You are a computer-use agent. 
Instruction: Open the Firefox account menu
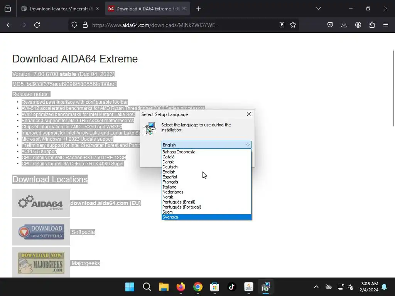coord(358,25)
